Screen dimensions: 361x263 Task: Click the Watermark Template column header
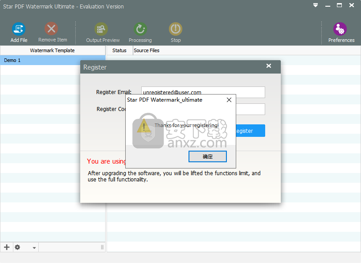click(x=53, y=50)
